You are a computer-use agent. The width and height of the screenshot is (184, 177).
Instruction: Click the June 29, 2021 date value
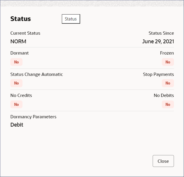click(x=158, y=42)
